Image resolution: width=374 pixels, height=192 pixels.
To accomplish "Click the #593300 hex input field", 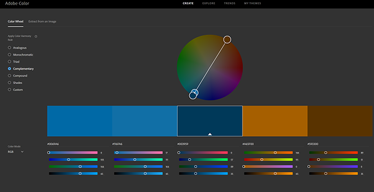I will 338,144.
